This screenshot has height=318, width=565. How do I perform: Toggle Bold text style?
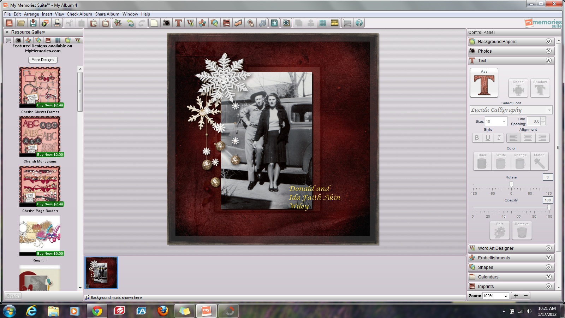click(477, 138)
